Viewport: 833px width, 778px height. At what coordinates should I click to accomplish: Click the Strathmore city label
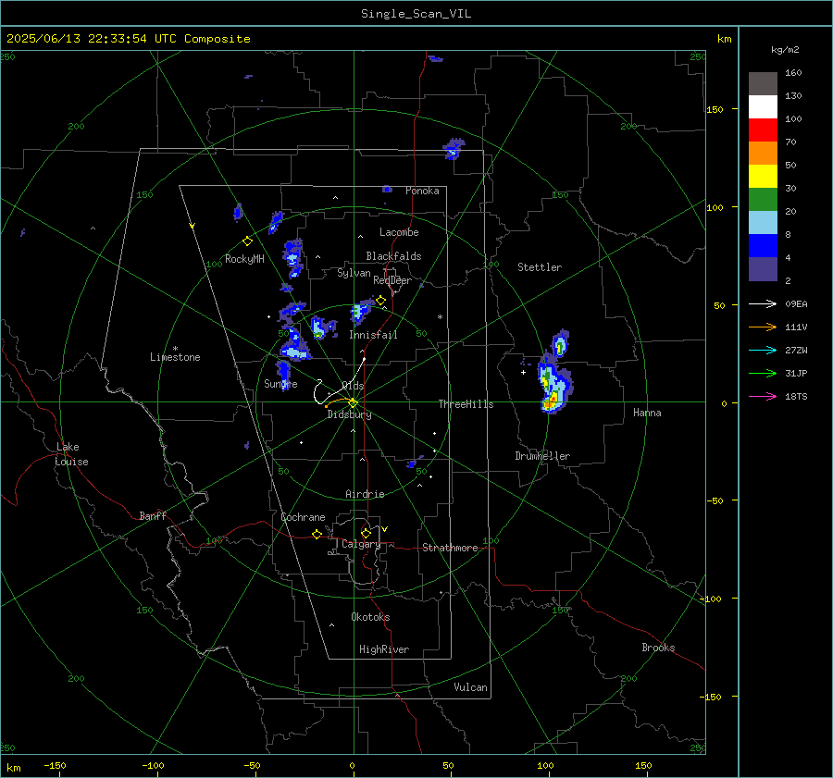click(x=450, y=548)
